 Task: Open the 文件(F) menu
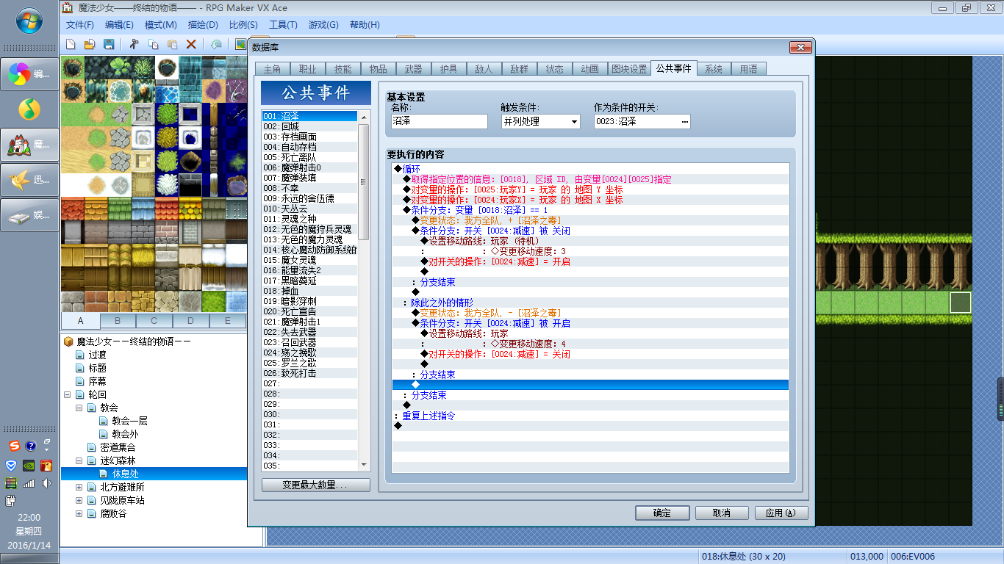click(80, 24)
